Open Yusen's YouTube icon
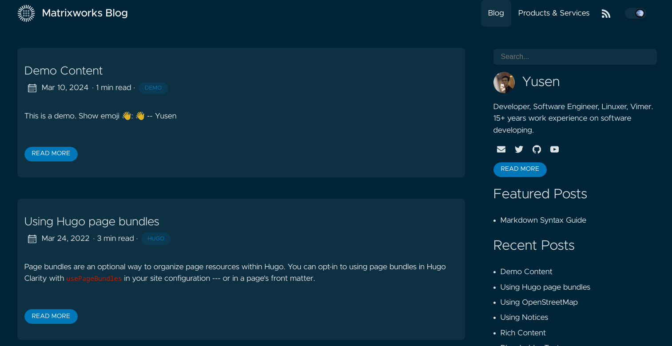Viewport: 672px width, 346px height. pos(554,149)
